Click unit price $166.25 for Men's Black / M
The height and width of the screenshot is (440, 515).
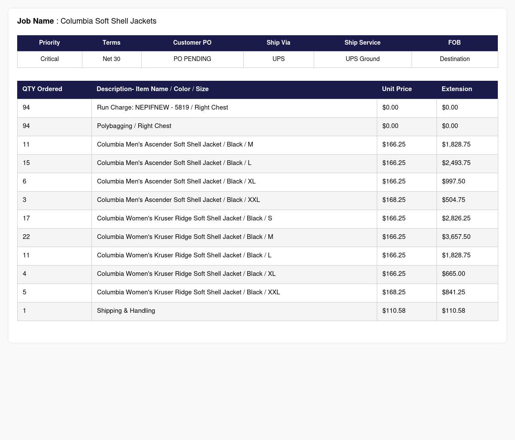point(407,144)
